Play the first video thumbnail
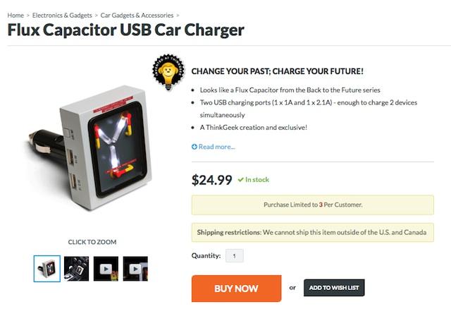Screen dimensions: 451x309 click(106, 269)
